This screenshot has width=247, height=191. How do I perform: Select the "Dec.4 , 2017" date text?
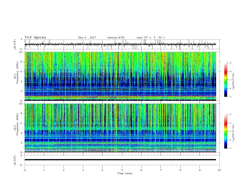[87, 37]
